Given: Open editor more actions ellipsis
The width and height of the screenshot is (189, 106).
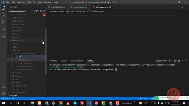Looking at the screenshot, I should (x=186, y=7).
